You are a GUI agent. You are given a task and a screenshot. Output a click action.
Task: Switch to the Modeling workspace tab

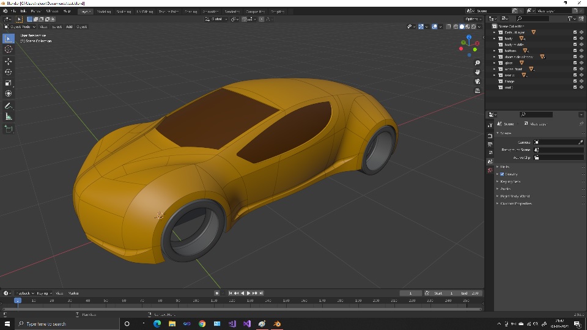coord(104,11)
